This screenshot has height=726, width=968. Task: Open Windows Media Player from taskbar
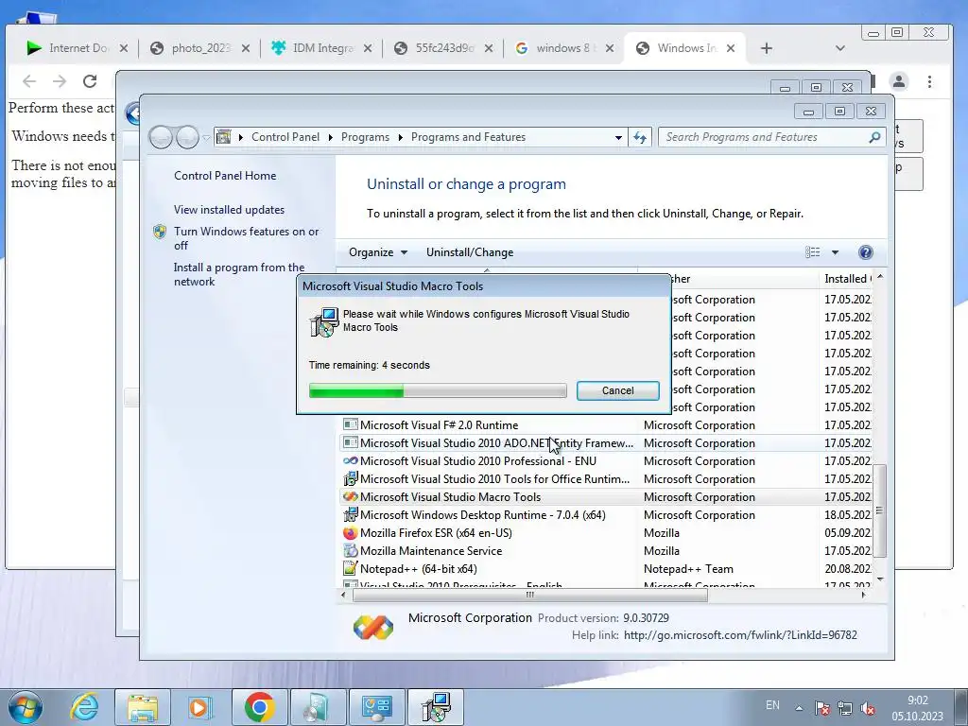[x=199, y=707]
